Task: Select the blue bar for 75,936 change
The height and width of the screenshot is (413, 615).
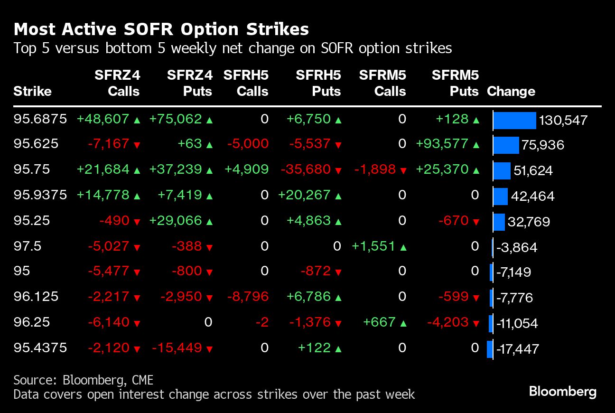Action: pyautogui.click(x=506, y=145)
